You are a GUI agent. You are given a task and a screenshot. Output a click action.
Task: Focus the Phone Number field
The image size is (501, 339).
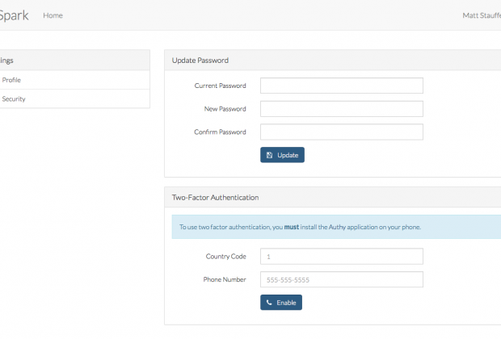(x=342, y=279)
